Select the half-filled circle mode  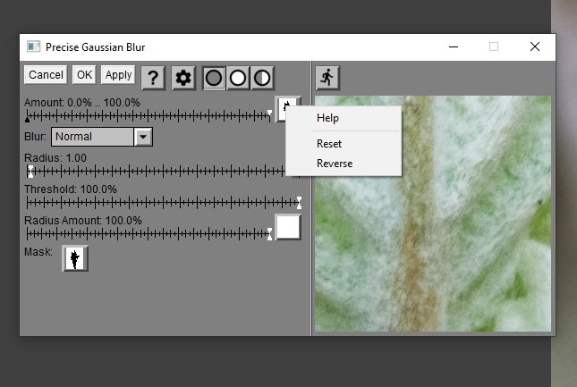coord(261,78)
